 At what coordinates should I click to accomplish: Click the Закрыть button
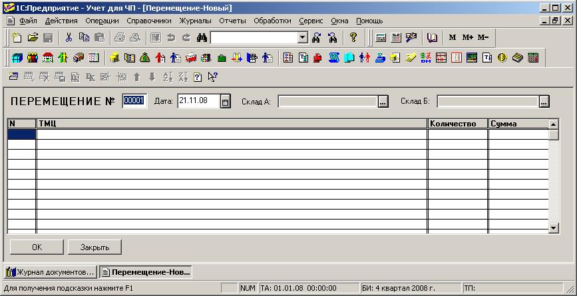point(95,247)
